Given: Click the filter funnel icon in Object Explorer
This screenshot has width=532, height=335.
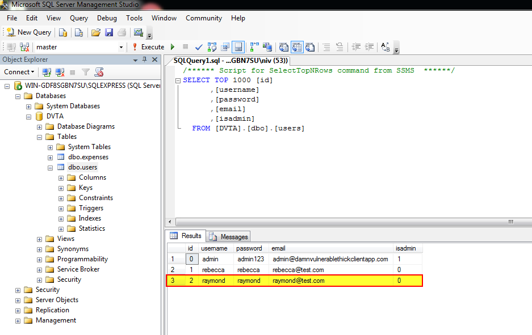Looking at the screenshot, I should pyautogui.click(x=86, y=72).
